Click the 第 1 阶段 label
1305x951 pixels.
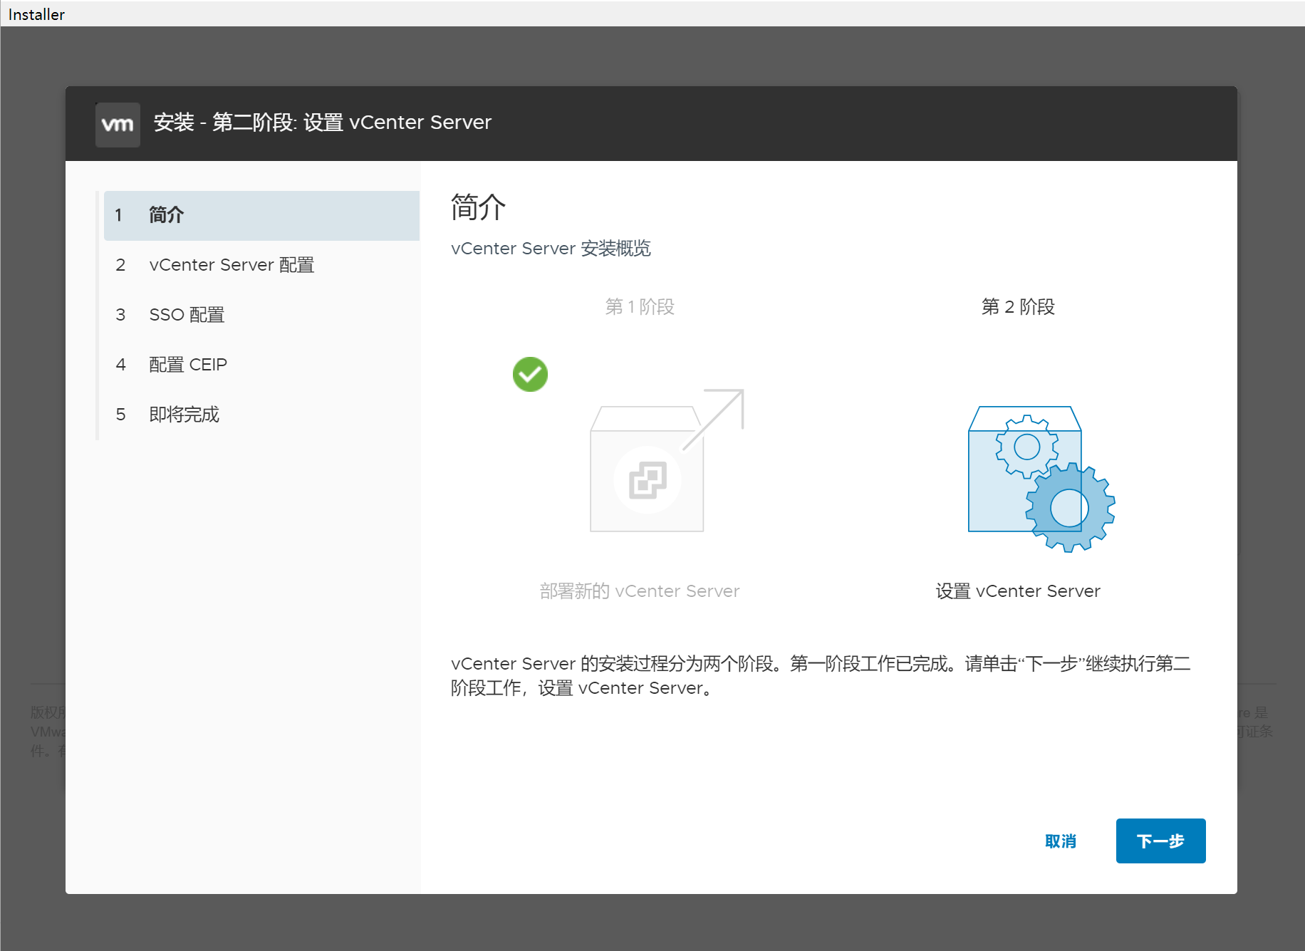640,307
